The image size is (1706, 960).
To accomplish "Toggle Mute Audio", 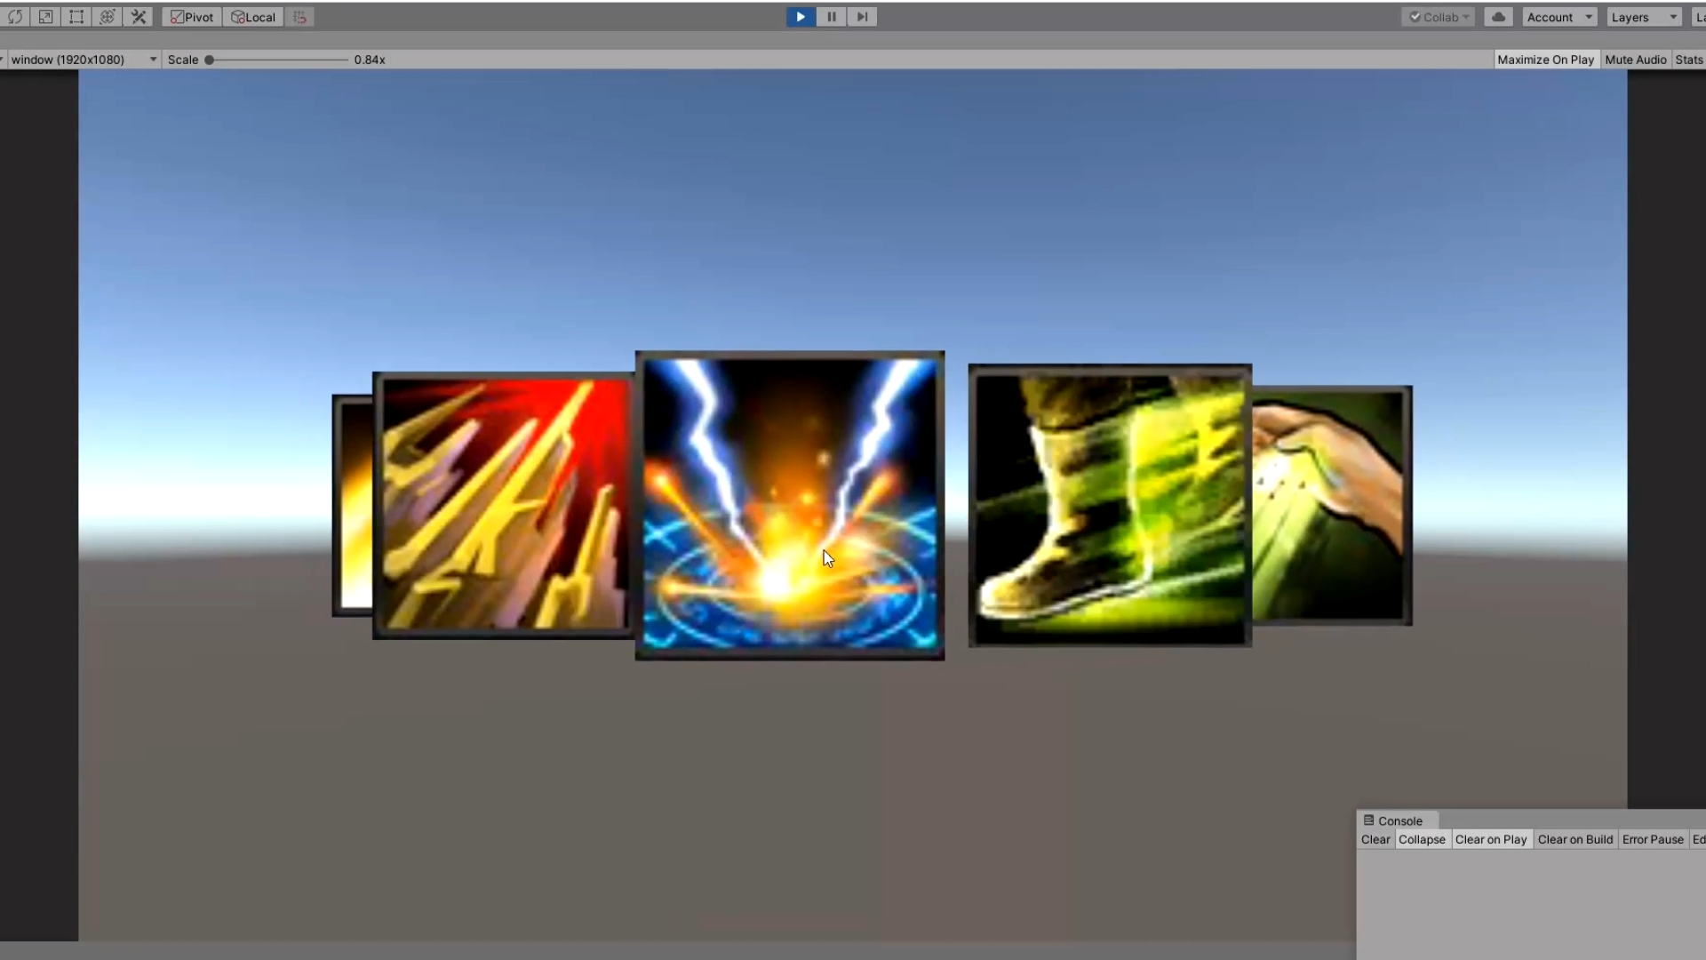I will [1635, 60].
